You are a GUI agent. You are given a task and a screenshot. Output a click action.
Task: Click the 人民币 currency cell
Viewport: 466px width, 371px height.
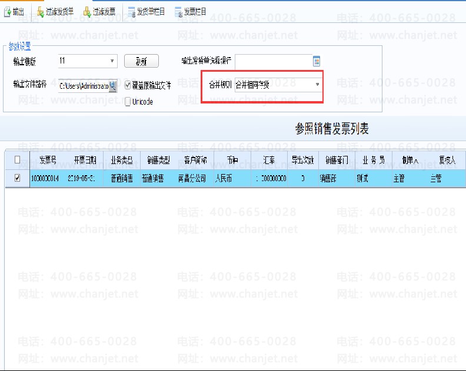232,178
